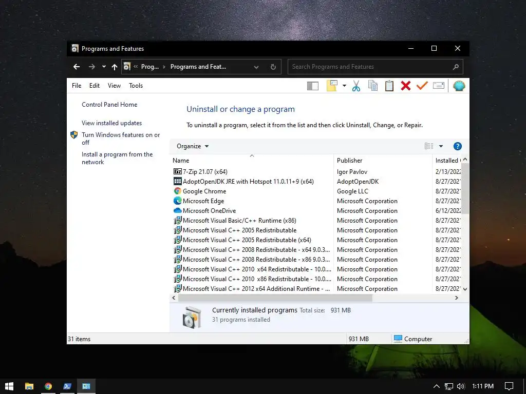Click the volume speaker tray icon
526x394 pixels.
461,386
